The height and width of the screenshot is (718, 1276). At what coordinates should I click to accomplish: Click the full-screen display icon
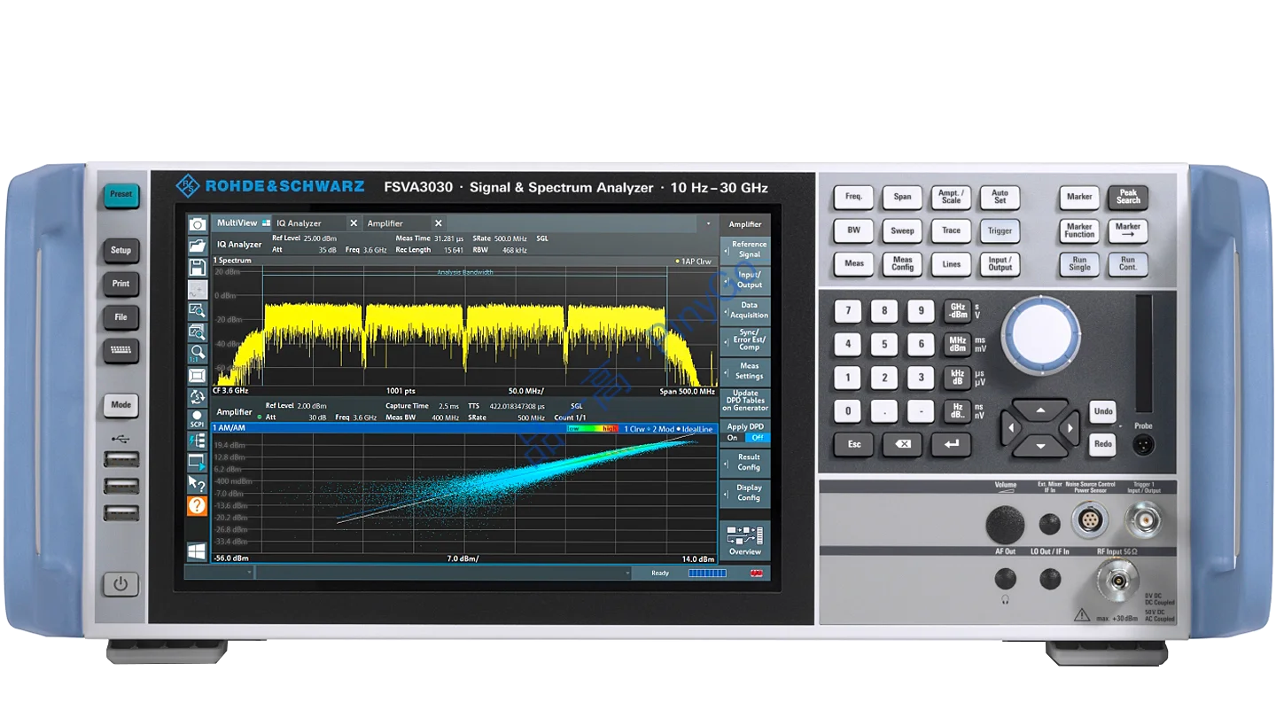pyautogui.click(x=198, y=374)
